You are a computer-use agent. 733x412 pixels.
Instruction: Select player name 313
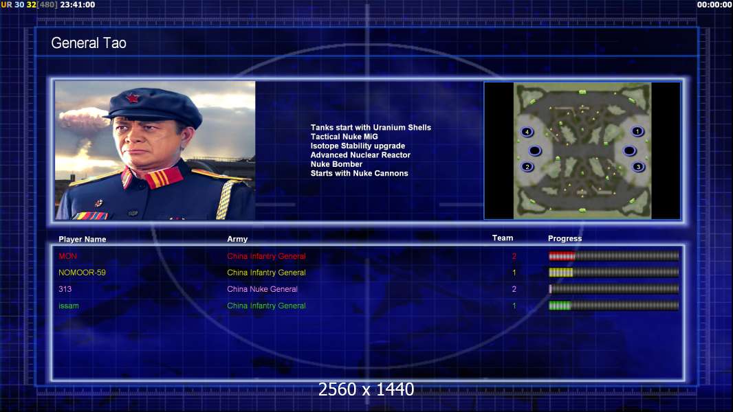65,289
